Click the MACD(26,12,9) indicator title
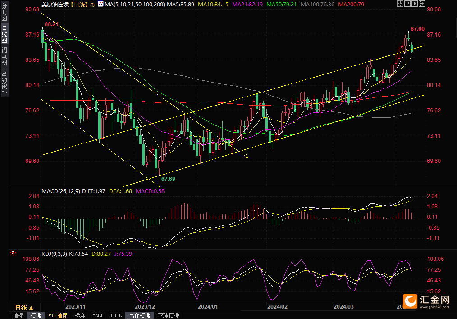 (x=61, y=191)
